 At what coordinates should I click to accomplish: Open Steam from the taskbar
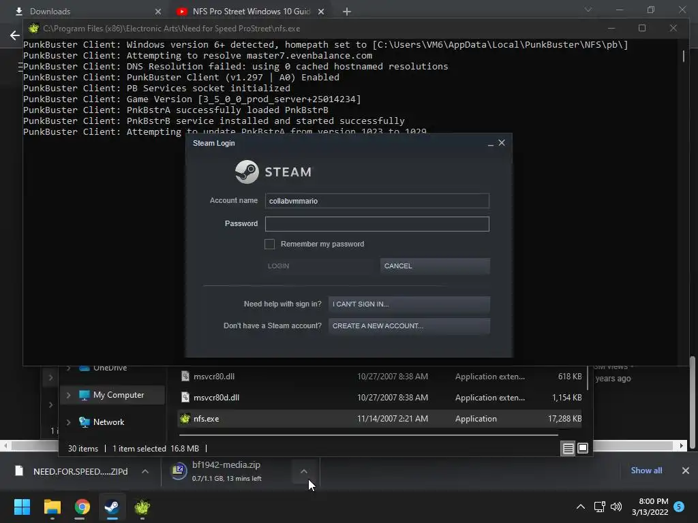pos(112,507)
